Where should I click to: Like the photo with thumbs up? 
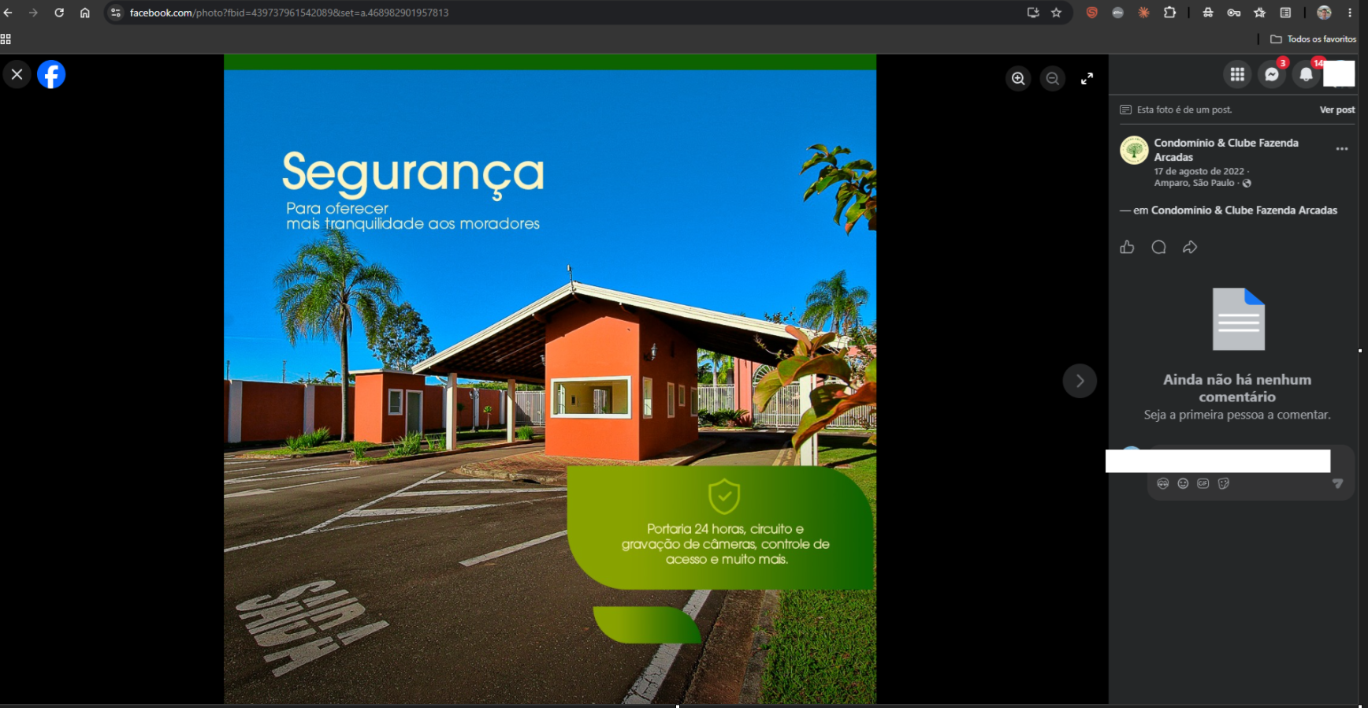click(1127, 248)
